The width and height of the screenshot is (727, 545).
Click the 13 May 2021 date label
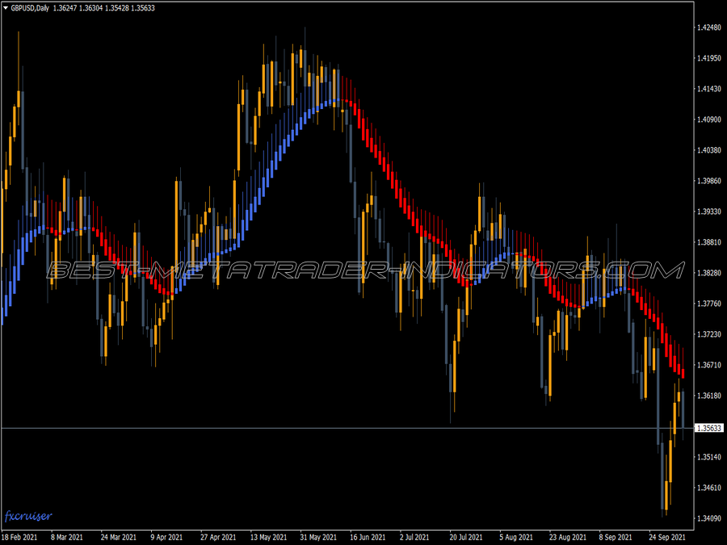[x=268, y=537]
